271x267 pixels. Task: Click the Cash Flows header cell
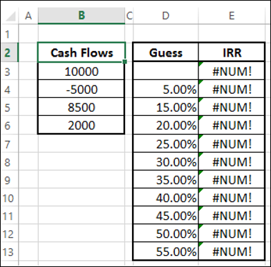point(82,52)
